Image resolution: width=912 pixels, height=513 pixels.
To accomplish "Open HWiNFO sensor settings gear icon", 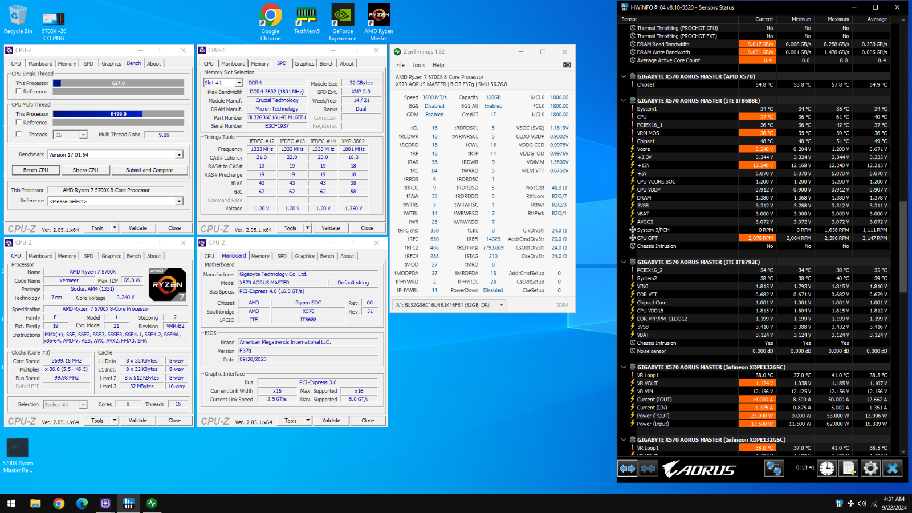I will click(870, 469).
